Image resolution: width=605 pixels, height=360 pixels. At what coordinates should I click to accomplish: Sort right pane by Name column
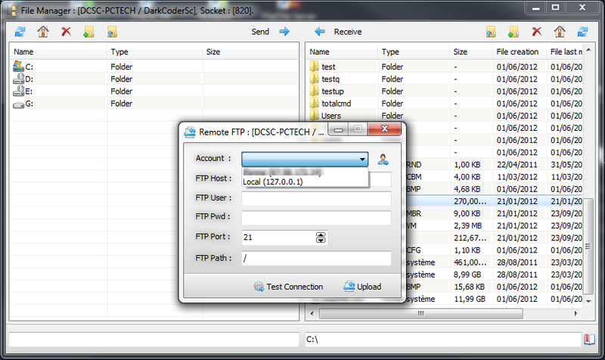342,51
